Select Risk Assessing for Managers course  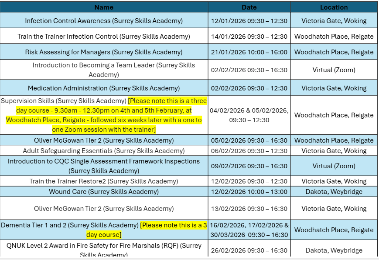[104, 52]
